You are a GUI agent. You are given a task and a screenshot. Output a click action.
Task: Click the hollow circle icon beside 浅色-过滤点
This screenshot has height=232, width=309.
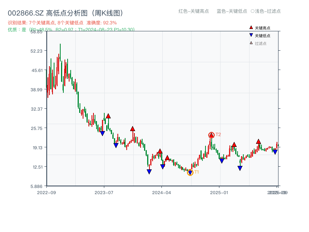(253, 12)
